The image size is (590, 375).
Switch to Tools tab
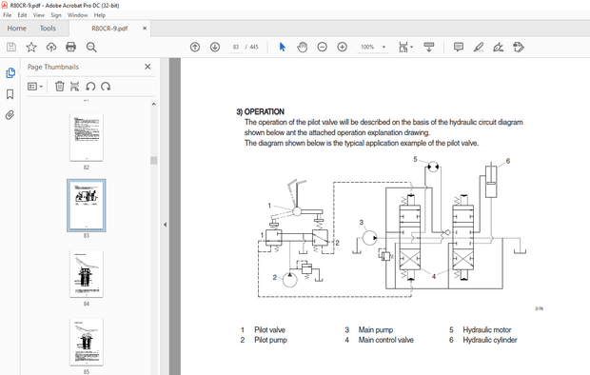click(48, 29)
